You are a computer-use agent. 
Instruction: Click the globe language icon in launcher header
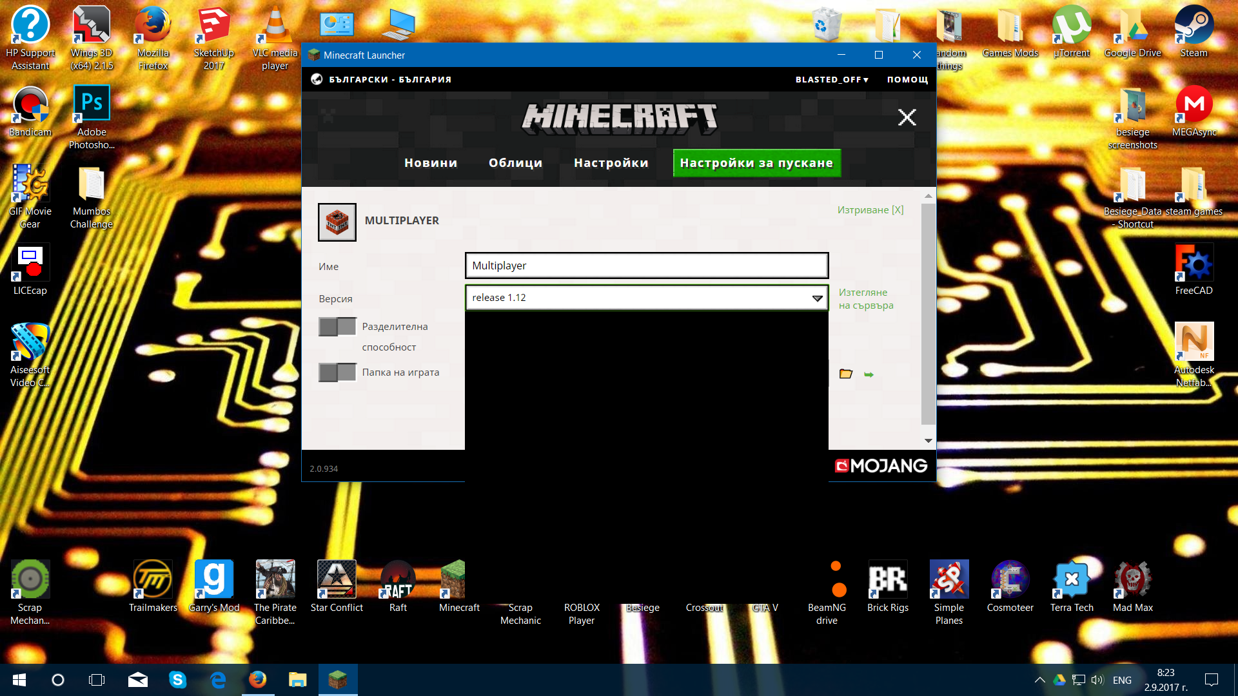pos(317,79)
